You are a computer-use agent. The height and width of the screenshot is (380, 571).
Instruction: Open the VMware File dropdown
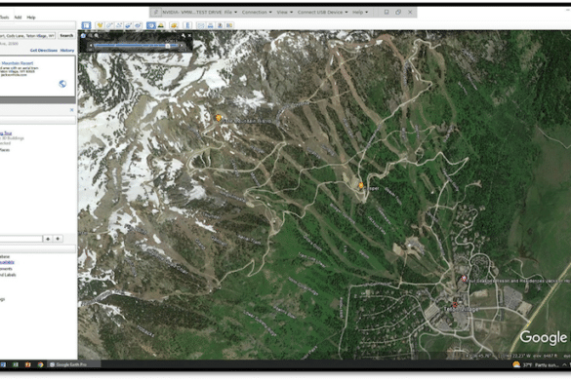[230, 12]
